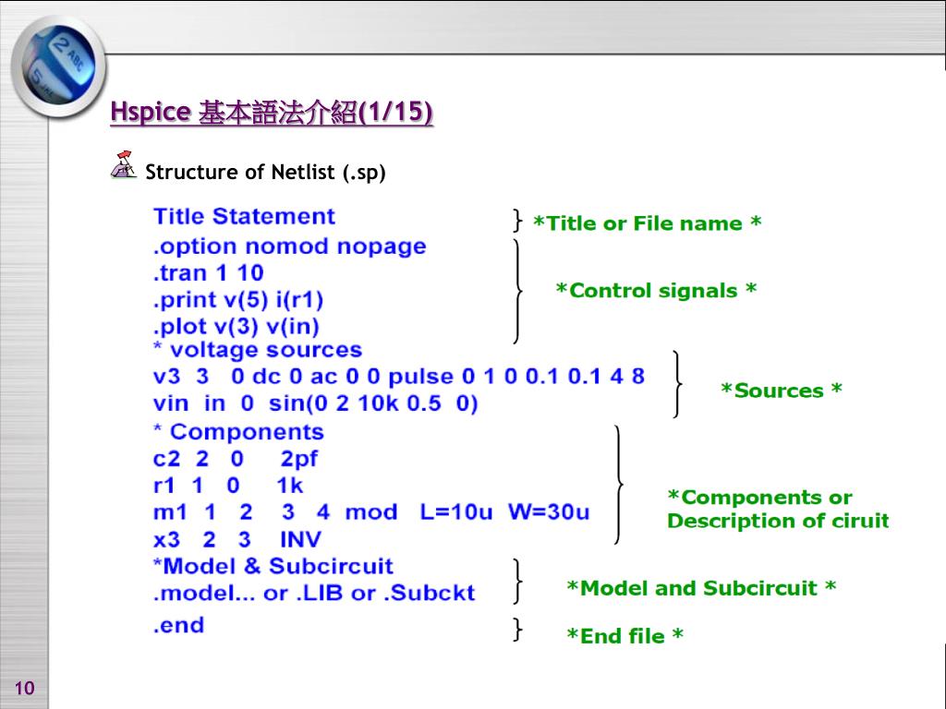This screenshot has width=946, height=709.
Task: Click the line x3 2 3 INV
Action: click(x=237, y=539)
